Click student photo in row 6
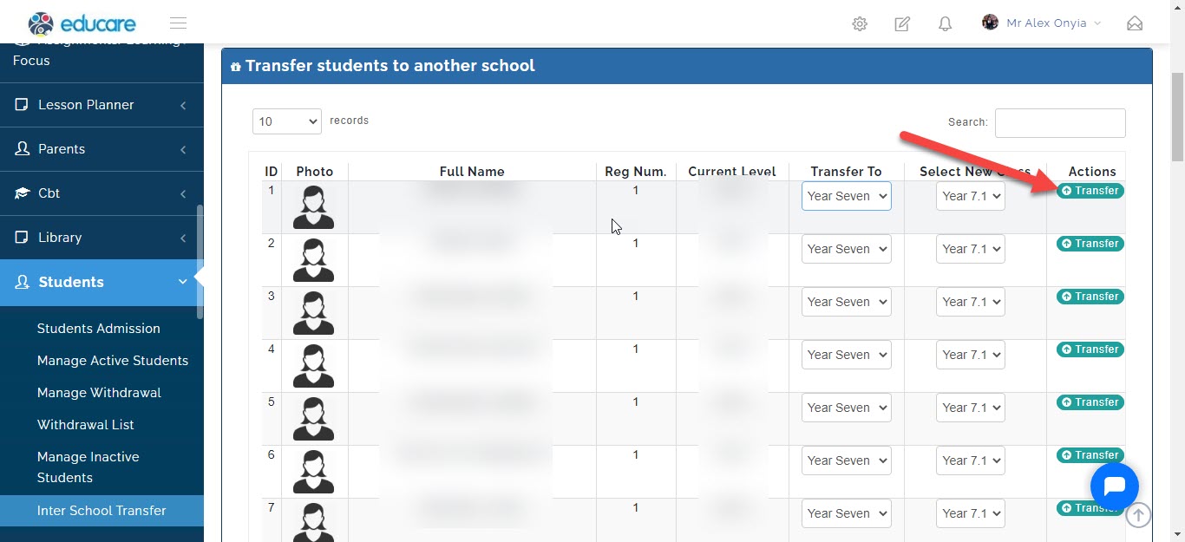The height and width of the screenshot is (542, 1185). tap(313, 472)
